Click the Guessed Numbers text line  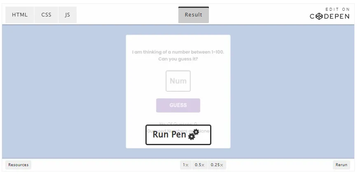point(178,131)
